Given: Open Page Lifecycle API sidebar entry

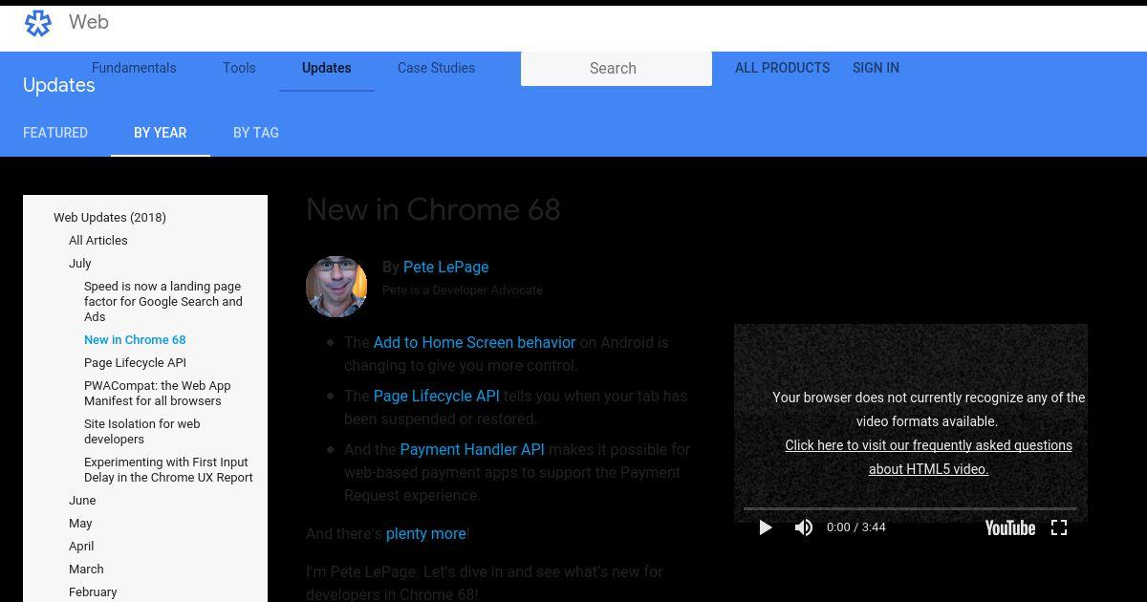Looking at the screenshot, I should click(135, 362).
